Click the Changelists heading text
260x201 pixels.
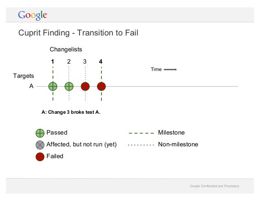[x=66, y=49]
